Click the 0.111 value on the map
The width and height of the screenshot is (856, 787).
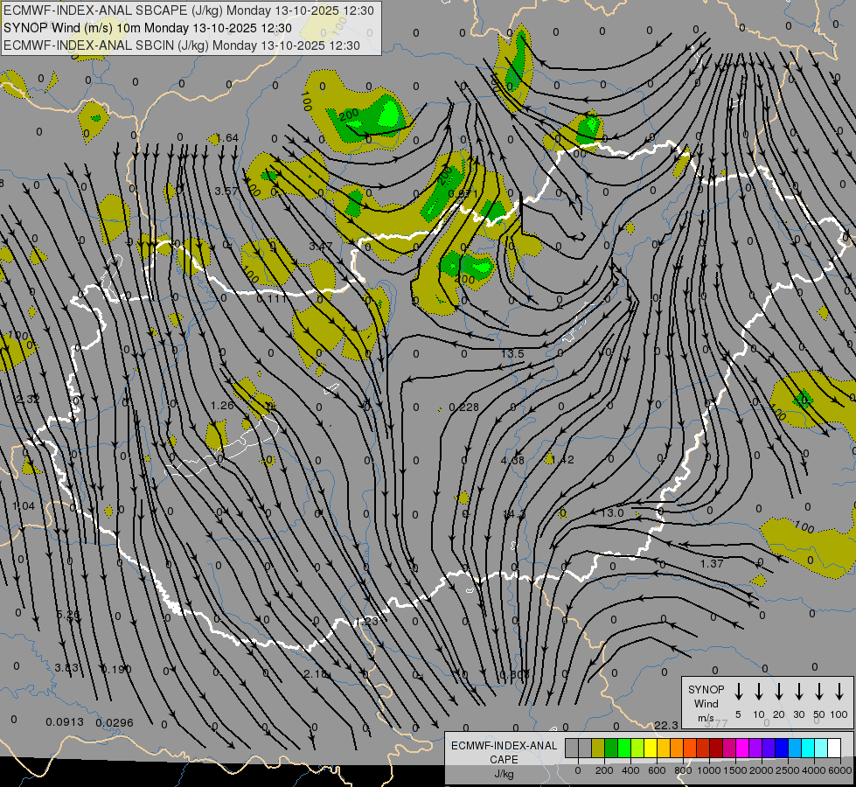coord(271,299)
